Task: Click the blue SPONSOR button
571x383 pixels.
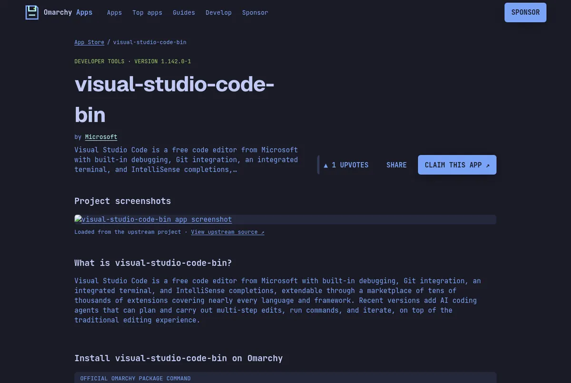Action: (x=525, y=12)
